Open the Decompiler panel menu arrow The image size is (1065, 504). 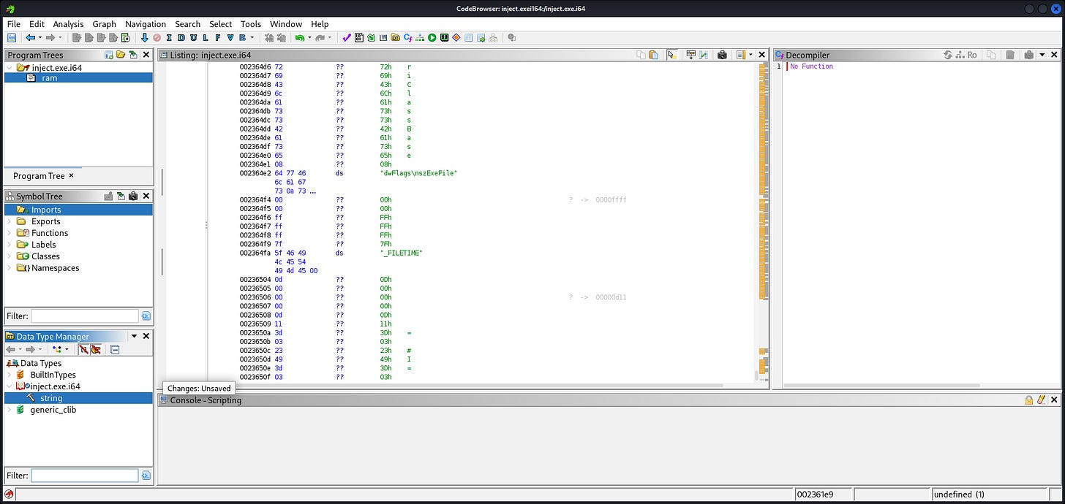(1042, 55)
